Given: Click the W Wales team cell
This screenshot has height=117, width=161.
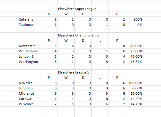Looking at the screenshot, I should (29, 104).
